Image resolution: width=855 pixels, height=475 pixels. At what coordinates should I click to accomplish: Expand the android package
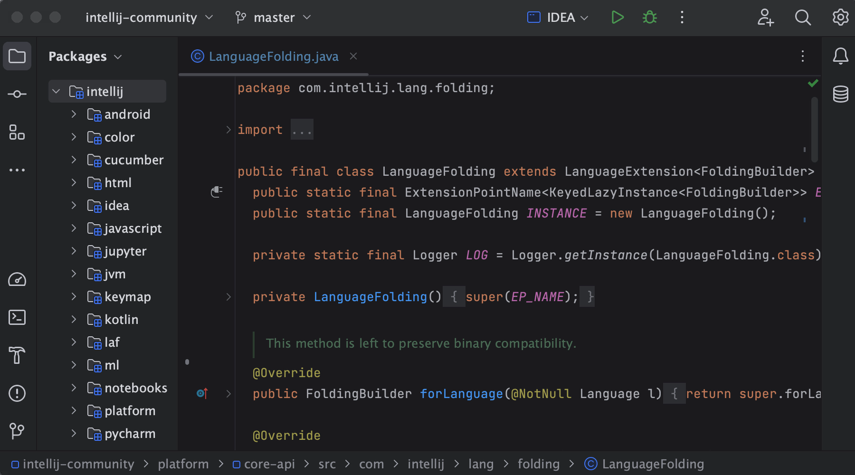74,114
